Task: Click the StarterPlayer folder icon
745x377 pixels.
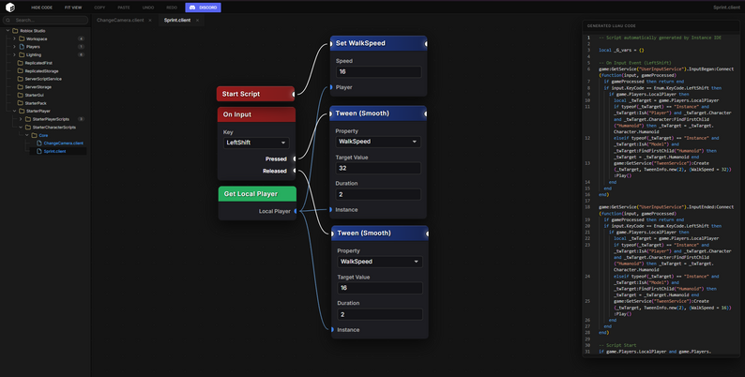Action: click(22, 111)
